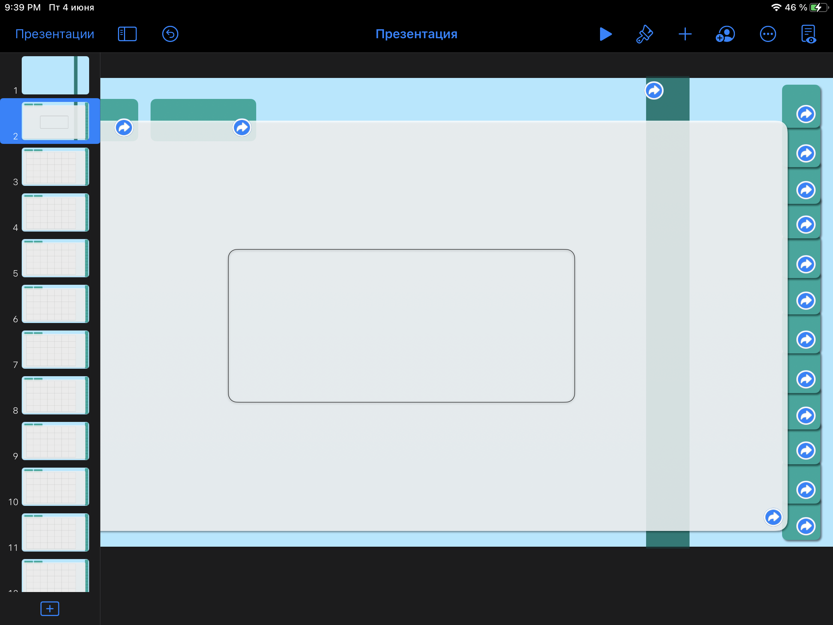The image size is (833, 625).
Task: Open the Format paintbrush panel
Action: 644,34
